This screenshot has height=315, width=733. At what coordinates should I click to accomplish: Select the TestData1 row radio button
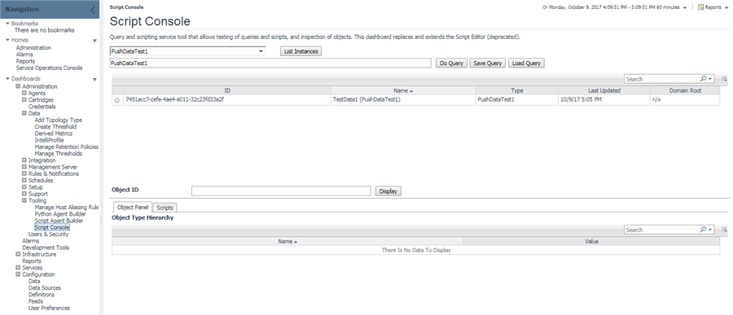[x=116, y=100]
